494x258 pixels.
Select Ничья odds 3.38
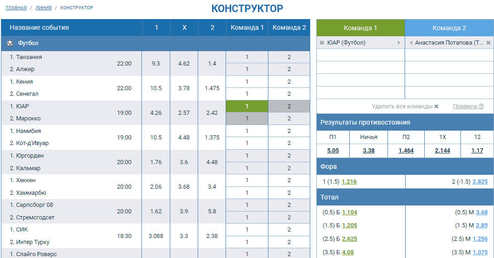coord(368,151)
